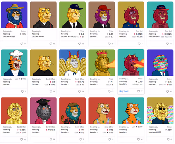Screen dimensions: 175x144
Task: Open collection link on the 0.39 priced card
Action: point(95,31)
